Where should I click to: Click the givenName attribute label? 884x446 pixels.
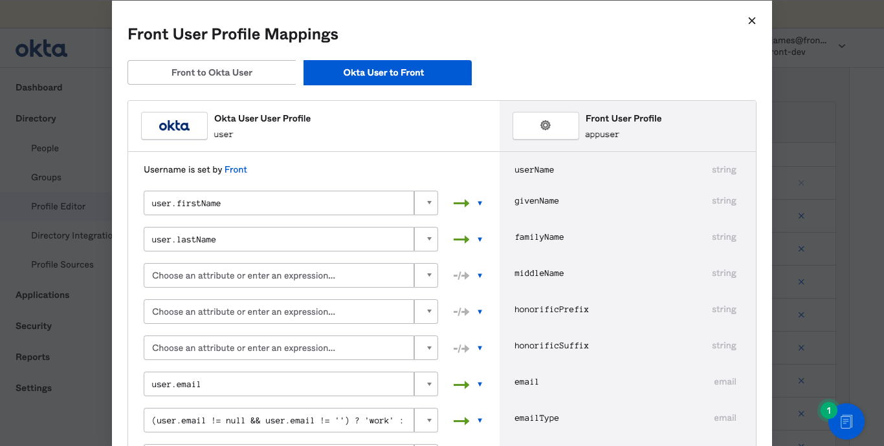tap(536, 200)
